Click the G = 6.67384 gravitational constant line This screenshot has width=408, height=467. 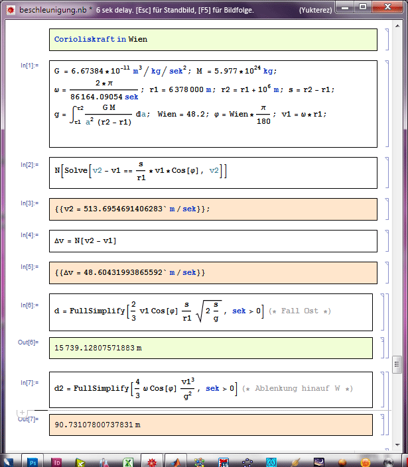[x=123, y=71]
